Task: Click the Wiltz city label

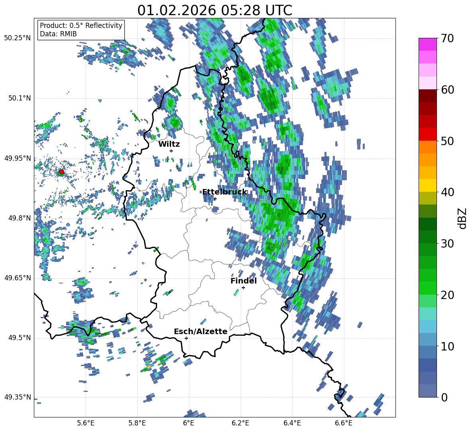Action: pyautogui.click(x=169, y=144)
